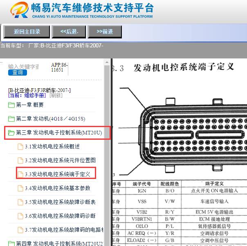Collapse the 第三章 open folder icon

point(11,133)
